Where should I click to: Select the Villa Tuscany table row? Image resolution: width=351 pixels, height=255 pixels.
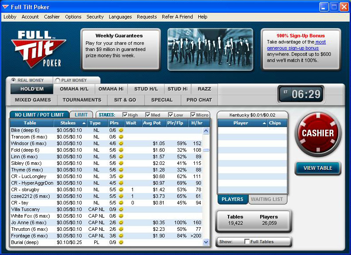pos(106,209)
